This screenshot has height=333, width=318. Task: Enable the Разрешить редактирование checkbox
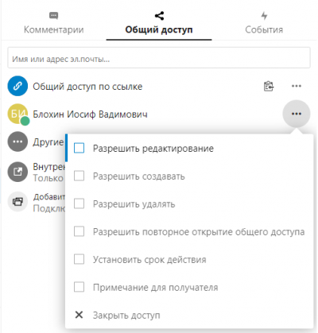(x=79, y=148)
